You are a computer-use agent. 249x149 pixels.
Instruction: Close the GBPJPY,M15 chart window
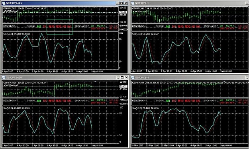126,3
